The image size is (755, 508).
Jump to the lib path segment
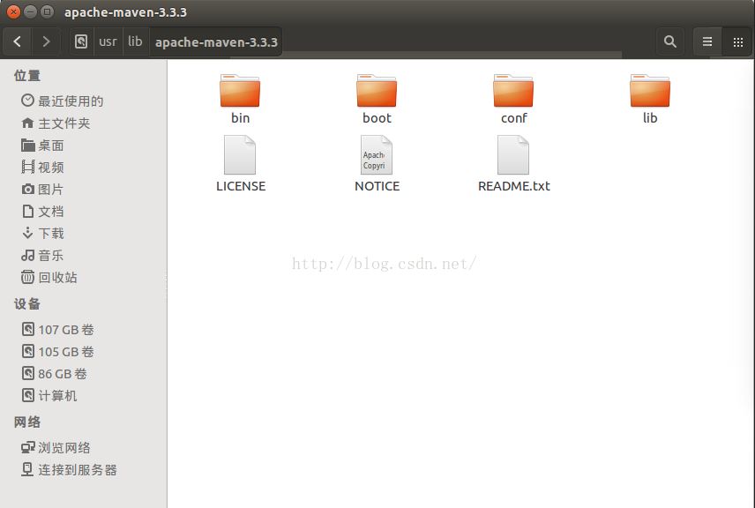tap(135, 41)
